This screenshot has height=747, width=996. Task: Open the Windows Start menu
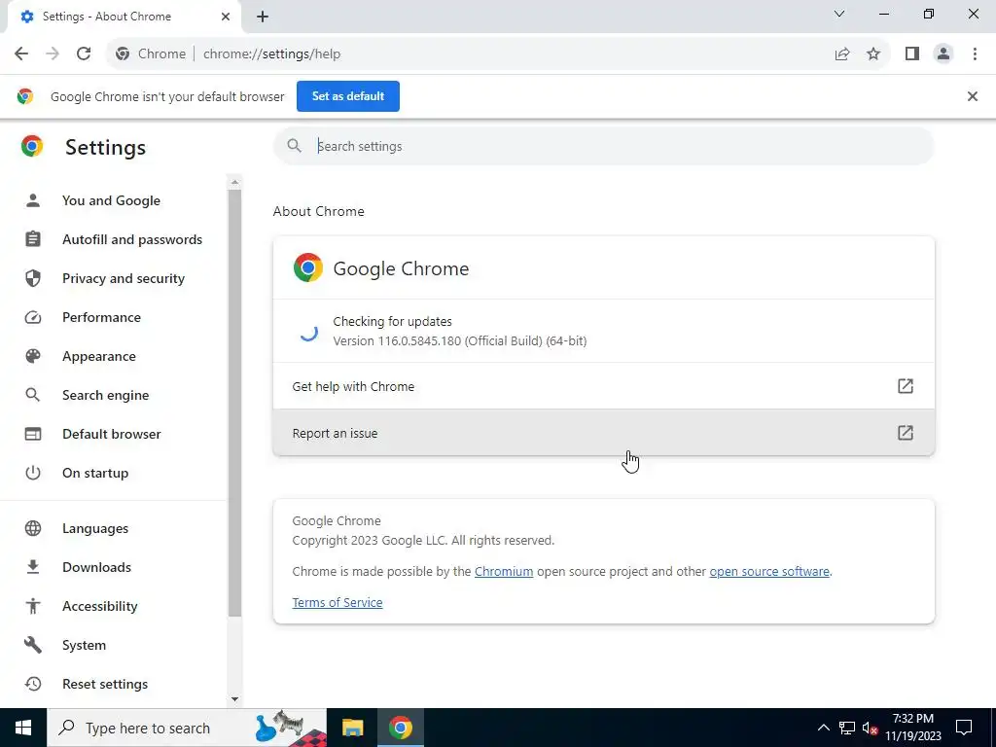coord(23,728)
